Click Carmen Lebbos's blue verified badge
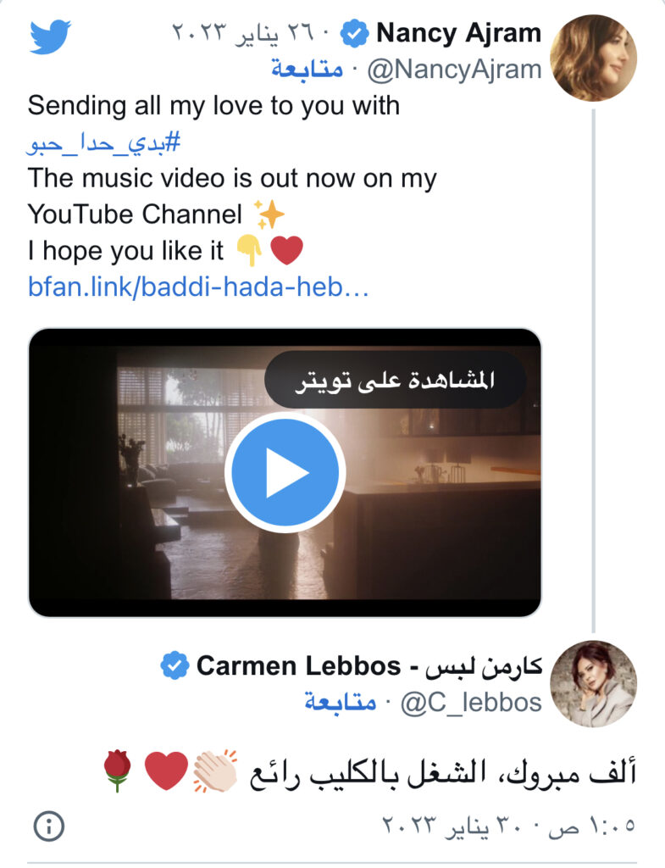The width and height of the screenshot is (665, 868). 175,667
